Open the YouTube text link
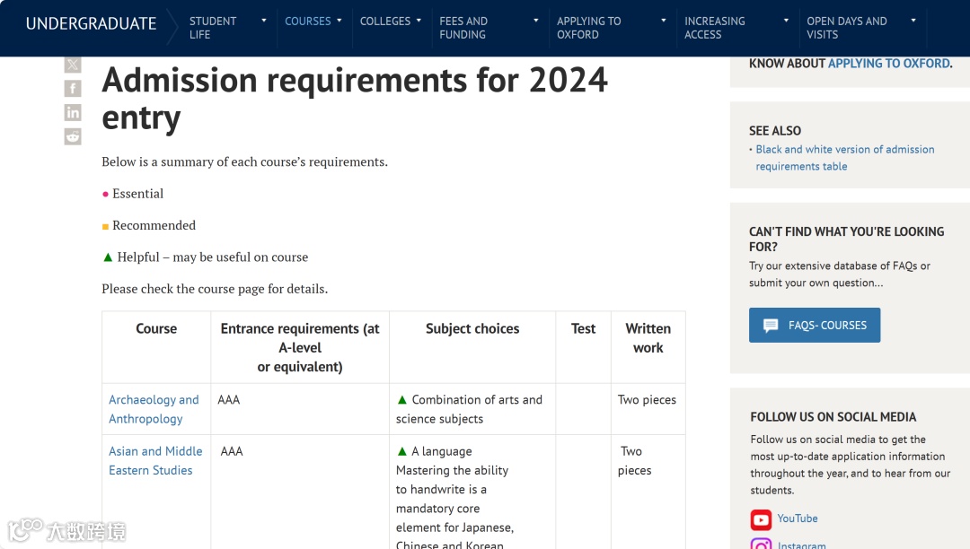 (x=798, y=518)
